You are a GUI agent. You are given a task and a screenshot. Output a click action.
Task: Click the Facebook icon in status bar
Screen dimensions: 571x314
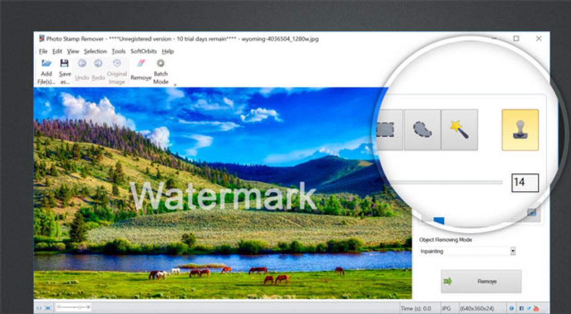[522, 308]
